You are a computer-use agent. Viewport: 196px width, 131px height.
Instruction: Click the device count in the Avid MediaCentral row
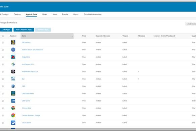click(138, 72)
